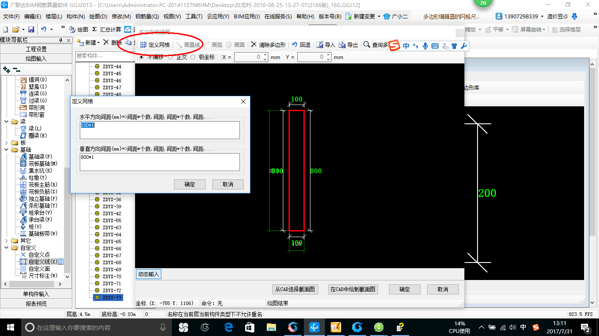Increase the Y coordinate spinner
The width and height of the screenshot is (599, 336).
tap(328, 55)
